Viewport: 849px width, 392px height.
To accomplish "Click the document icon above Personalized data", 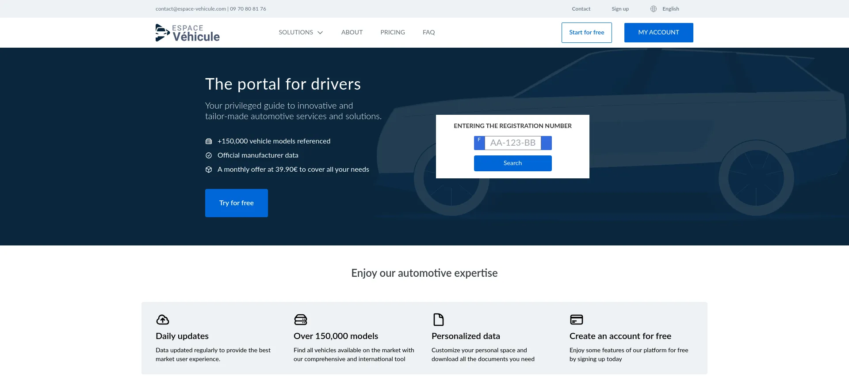I will click(x=438, y=319).
